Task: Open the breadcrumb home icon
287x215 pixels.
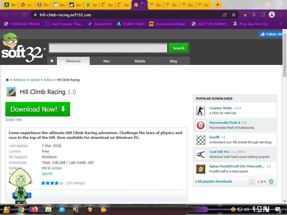Action: pyautogui.click(x=7, y=80)
